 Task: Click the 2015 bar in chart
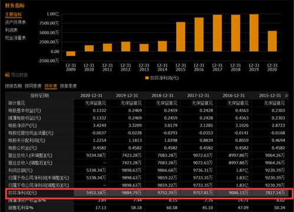coord(181,37)
